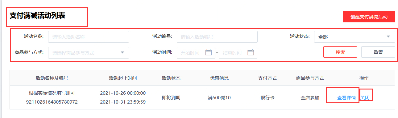Click participation cell 全店参加
The width and height of the screenshot is (398, 118).
tap(310, 98)
